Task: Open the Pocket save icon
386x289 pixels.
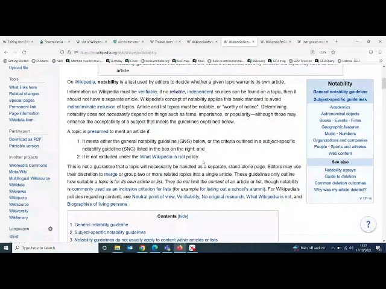Action: point(371,52)
